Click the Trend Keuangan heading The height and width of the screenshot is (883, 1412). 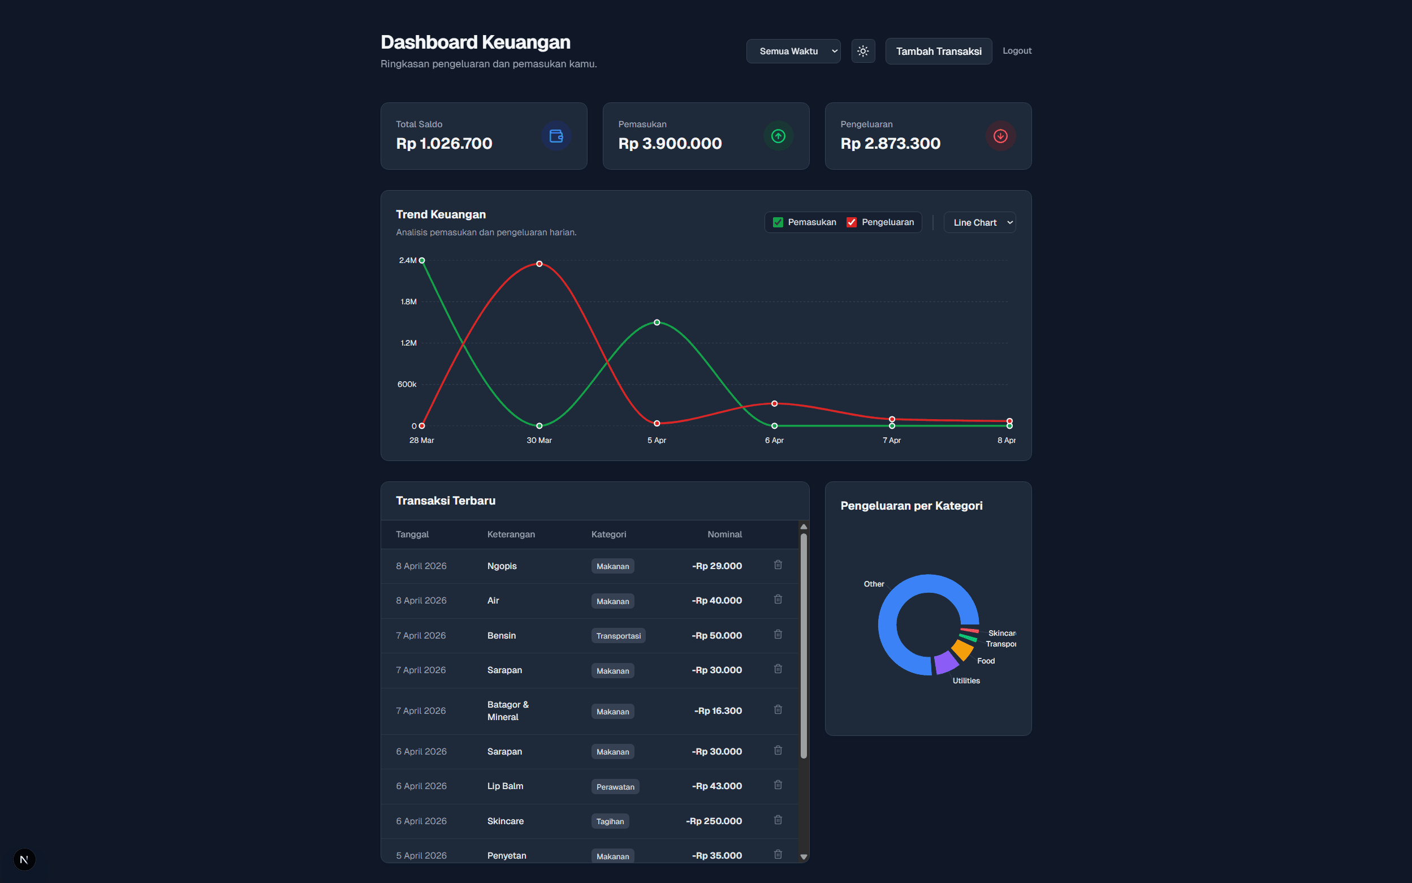click(441, 214)
